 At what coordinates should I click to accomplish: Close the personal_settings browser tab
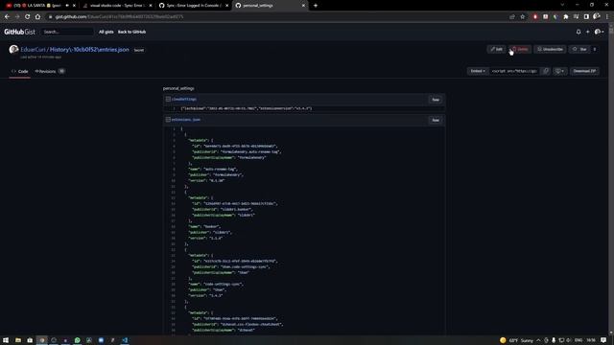click(x=303, y=6)
